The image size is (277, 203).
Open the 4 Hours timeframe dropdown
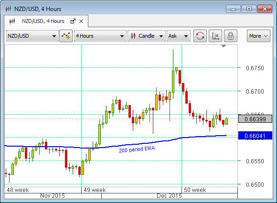[x=100, y=36]
